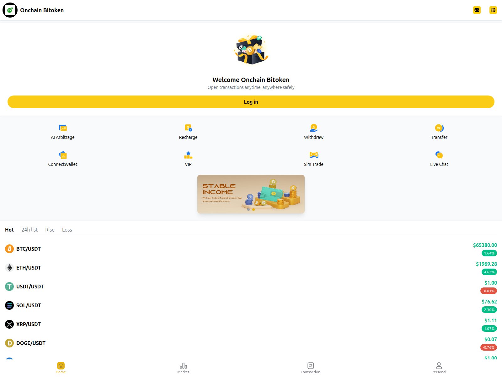Image resolution: width=502 pixels, height=377 pixels.
Task: Open the ConnectWallet icon
Action: 63,155
